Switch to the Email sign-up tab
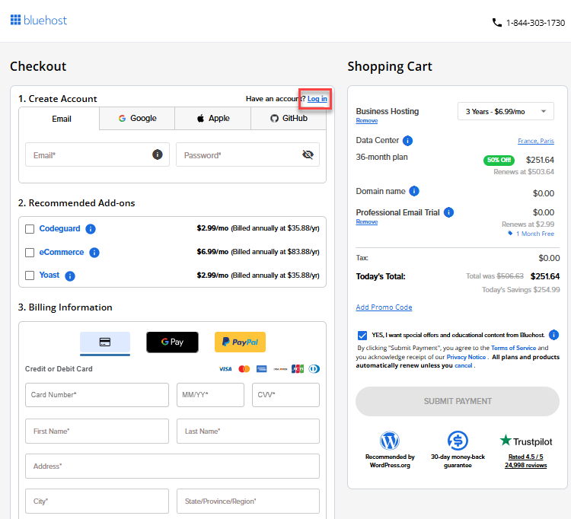This screenshot has width=571, height=519. click(59, 119)
